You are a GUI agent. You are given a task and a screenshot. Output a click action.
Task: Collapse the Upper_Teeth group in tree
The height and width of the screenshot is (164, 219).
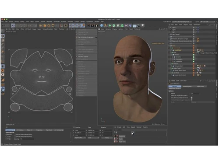pos(170,68)
